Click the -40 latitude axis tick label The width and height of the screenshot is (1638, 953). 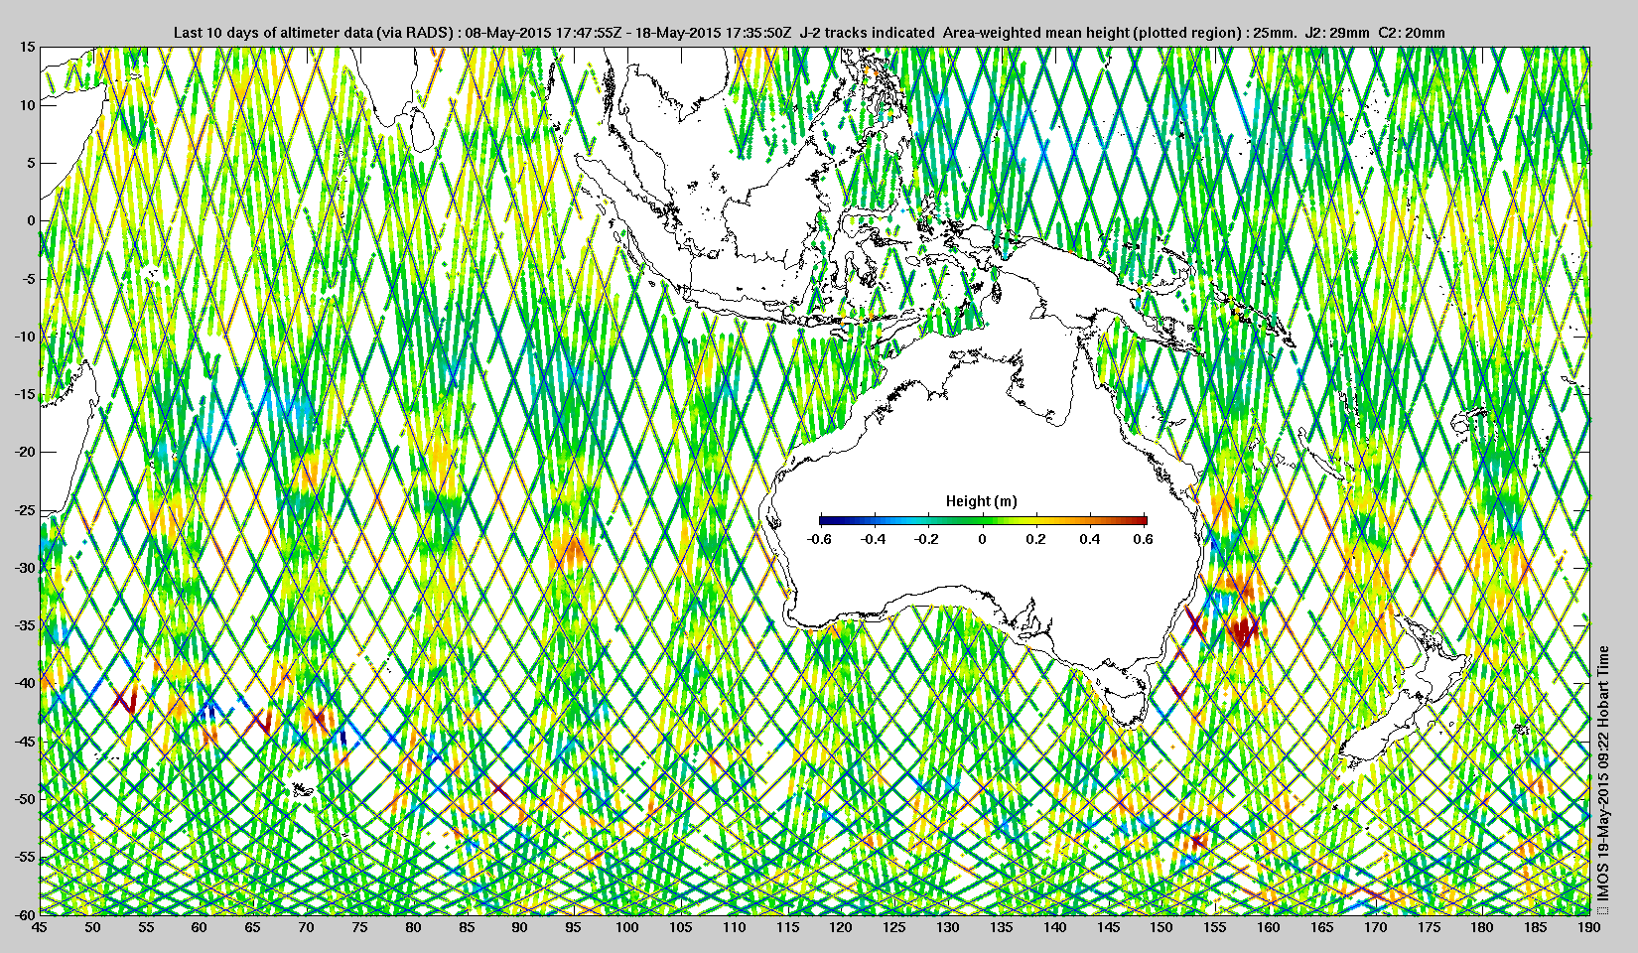coord(25,683)
